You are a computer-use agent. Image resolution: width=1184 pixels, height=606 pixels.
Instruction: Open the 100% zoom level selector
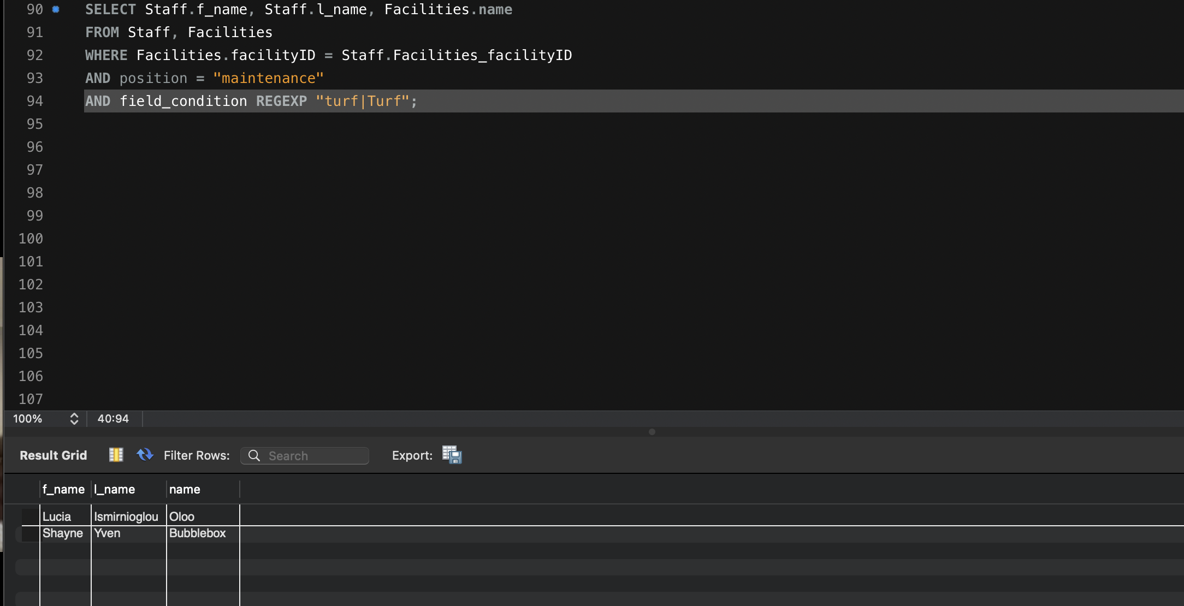(27, 419)
